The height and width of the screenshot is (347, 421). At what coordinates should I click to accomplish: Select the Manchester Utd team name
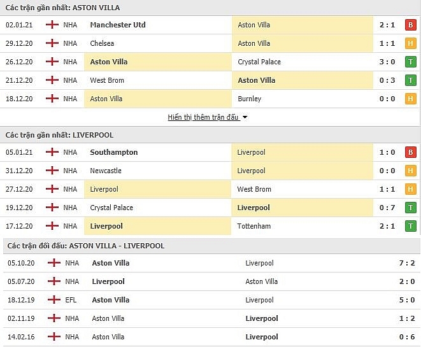[x=118, y=25]
